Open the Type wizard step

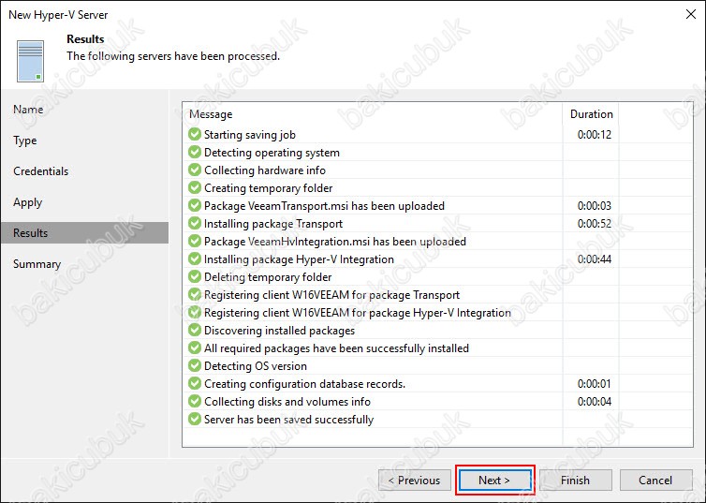point(25,141)
